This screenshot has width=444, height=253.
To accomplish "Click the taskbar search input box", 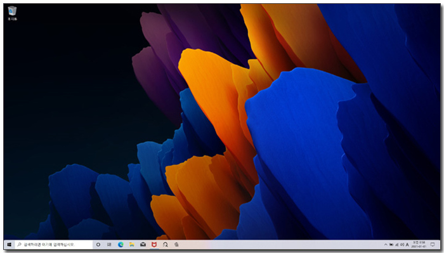I will (x=53, y=245).
